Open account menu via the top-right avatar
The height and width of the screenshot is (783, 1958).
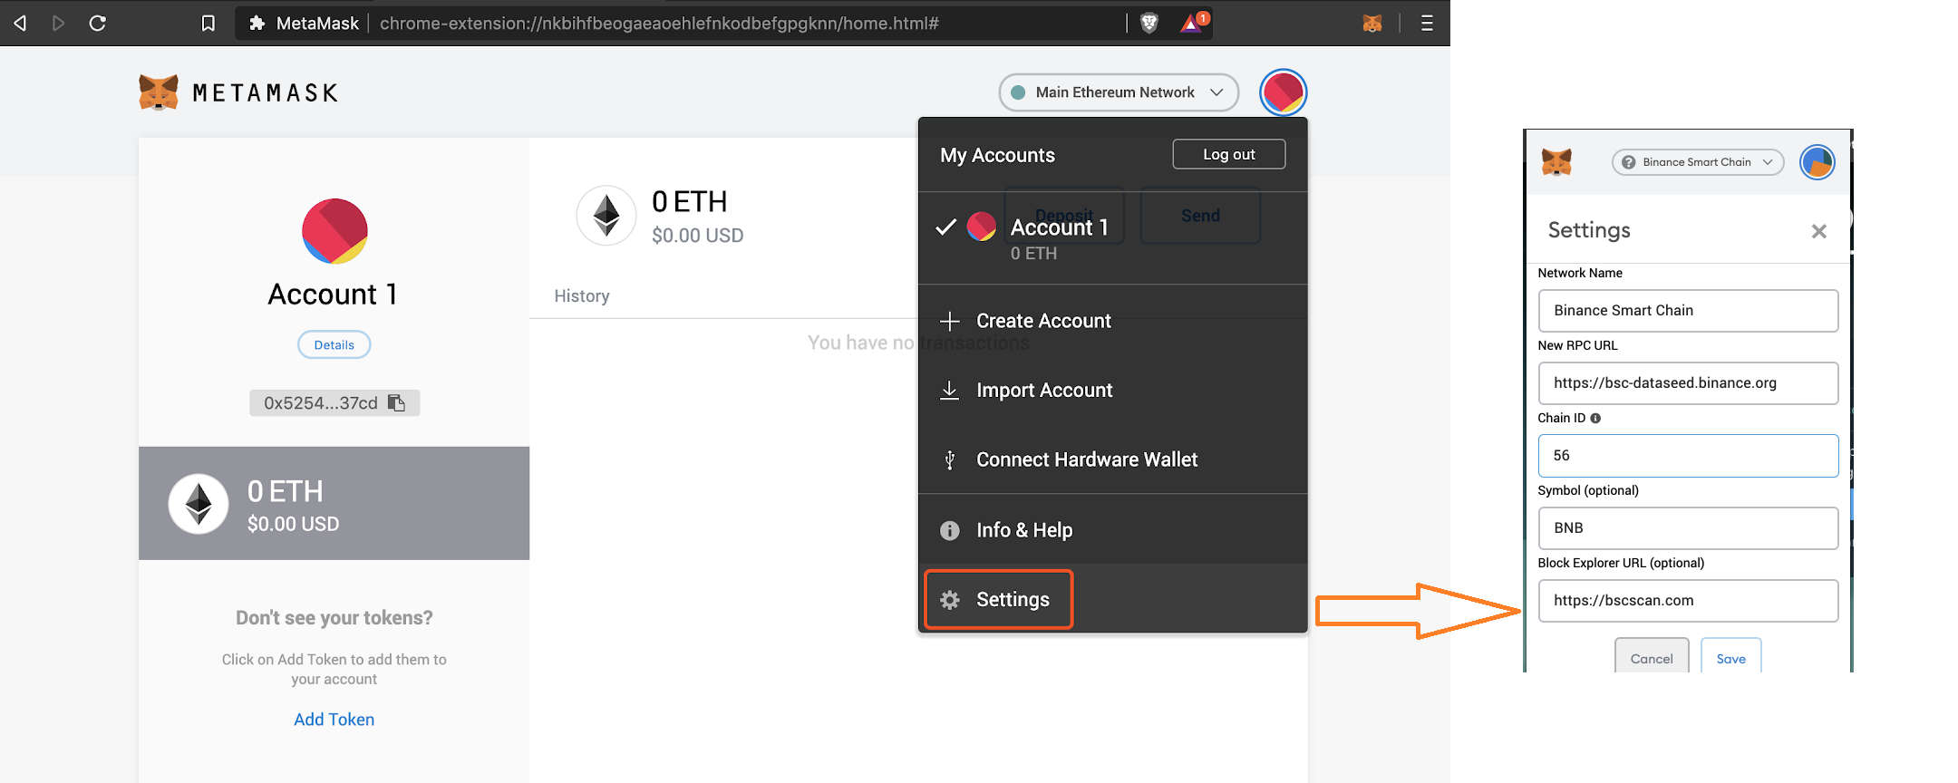(1283, 92)
